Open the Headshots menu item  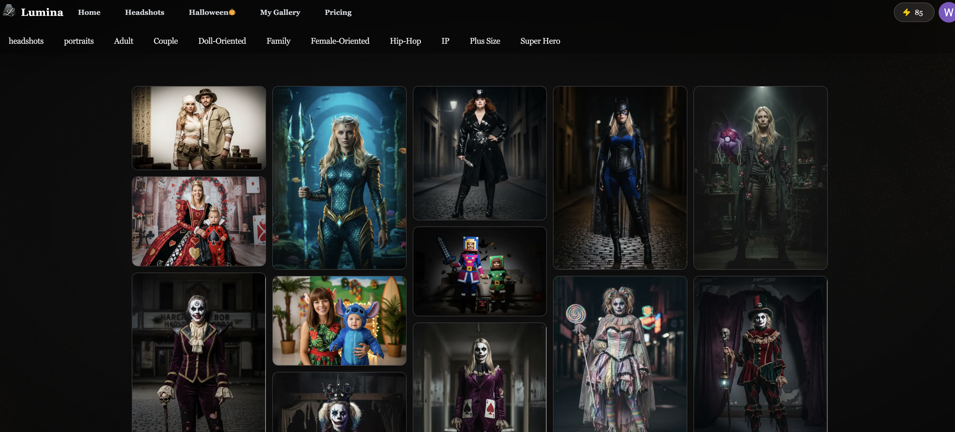[145, 12]
